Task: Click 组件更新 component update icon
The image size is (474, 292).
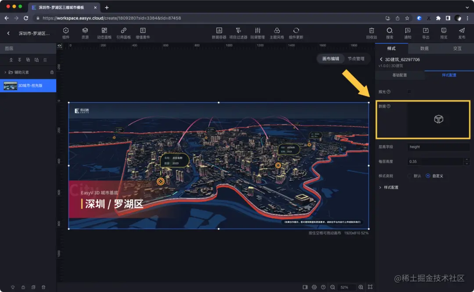Action: (296, 30)
